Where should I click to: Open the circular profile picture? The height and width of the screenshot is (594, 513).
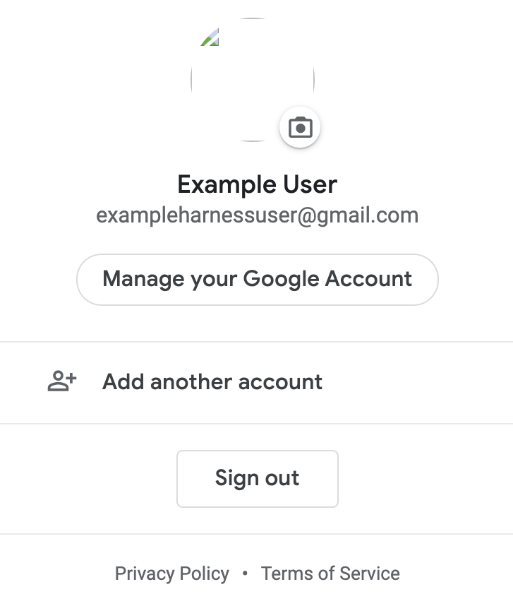252,80
